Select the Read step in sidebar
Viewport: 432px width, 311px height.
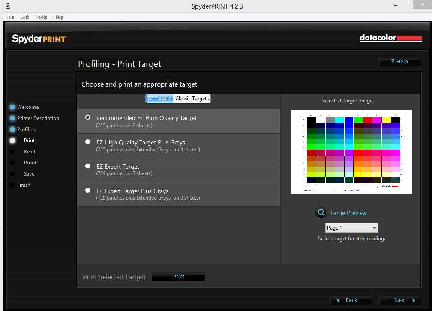tap(30, 152)
